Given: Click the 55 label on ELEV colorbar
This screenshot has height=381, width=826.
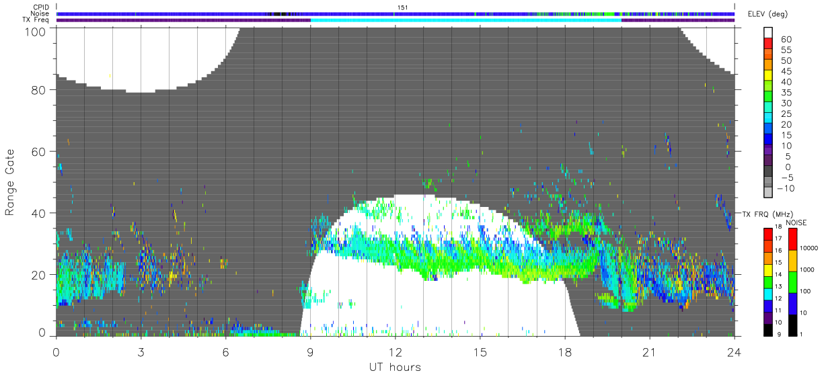Looking at the screenshot, I should [x=786, y=50].
